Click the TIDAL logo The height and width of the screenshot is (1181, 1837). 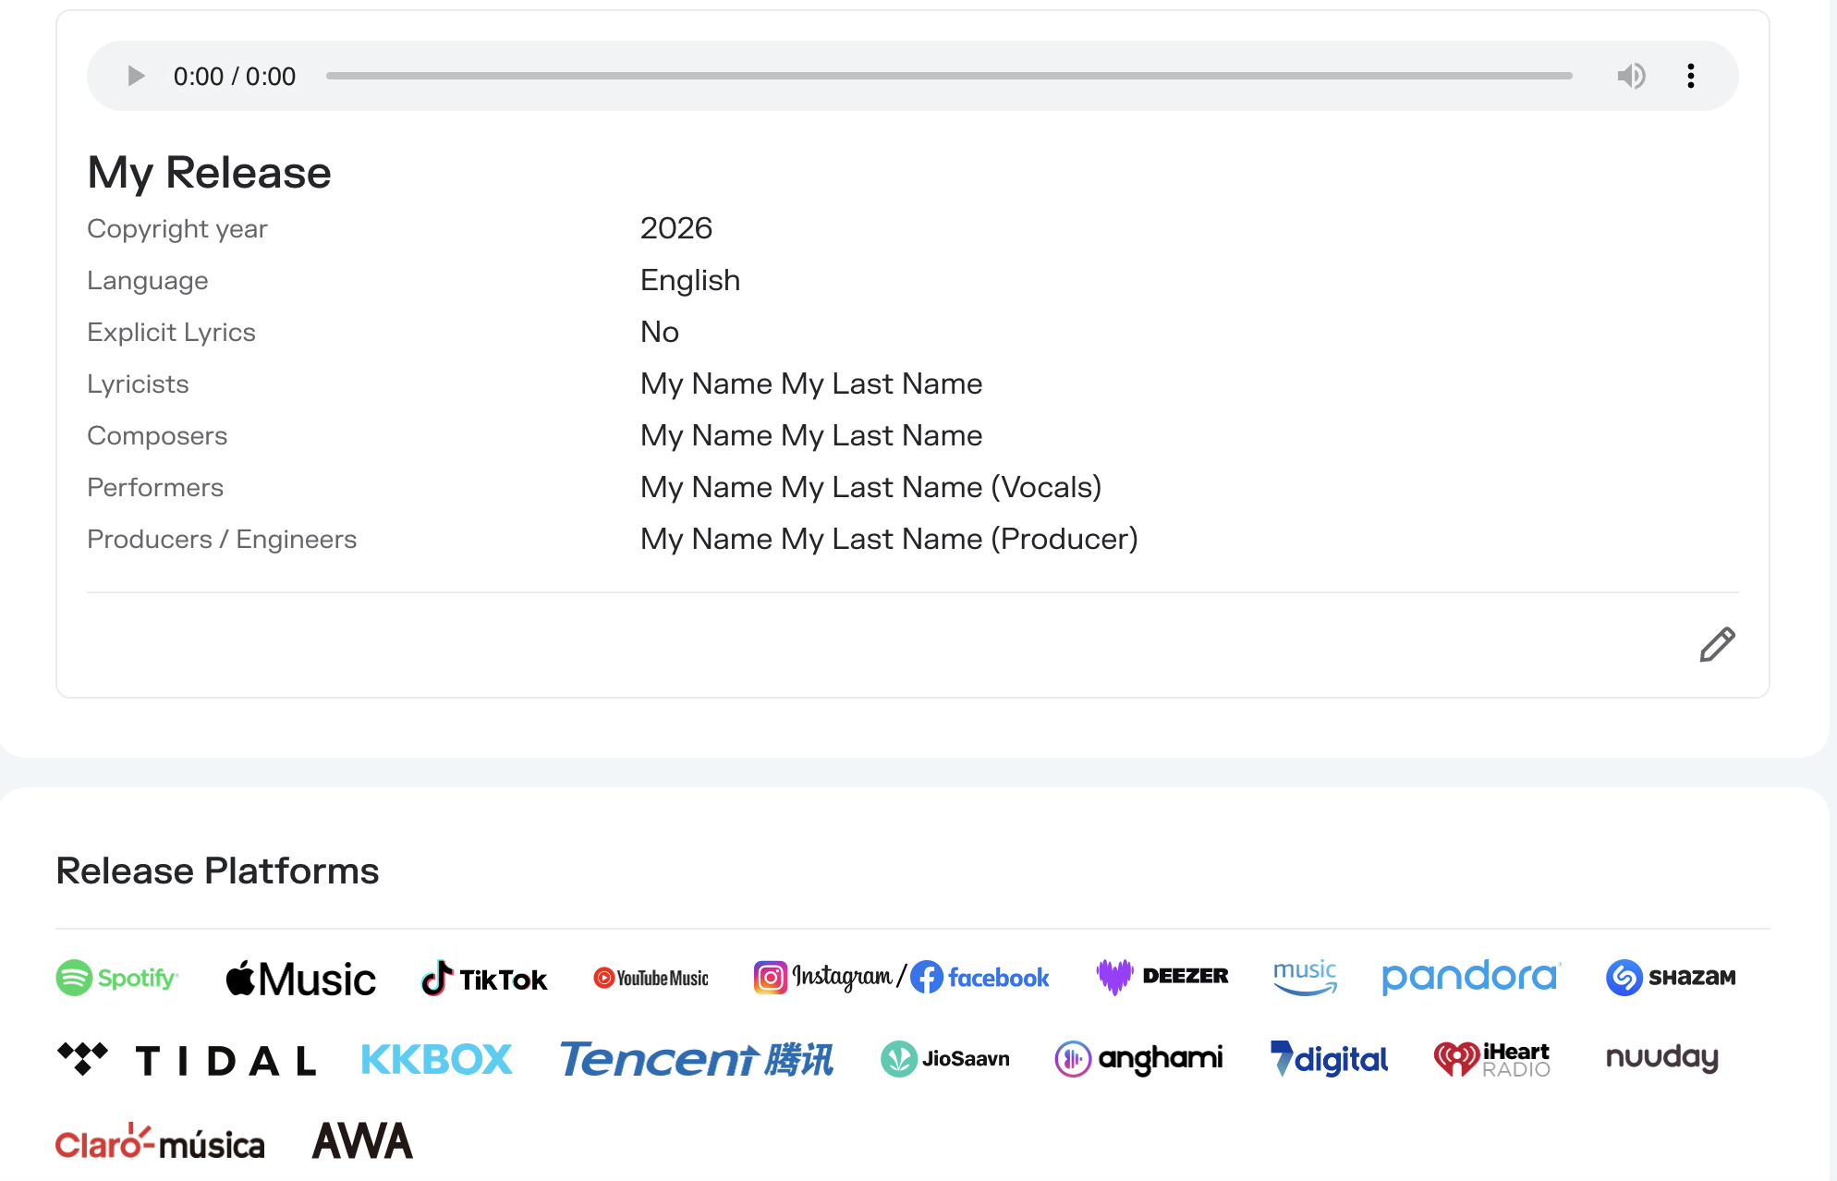(x=187, y=1059)
